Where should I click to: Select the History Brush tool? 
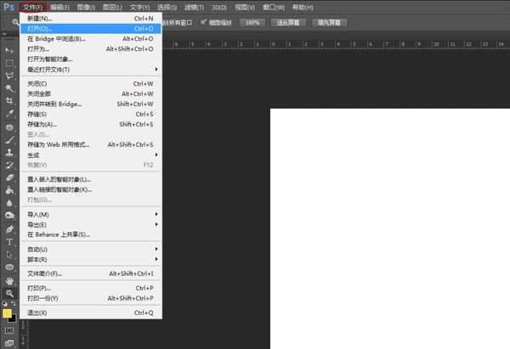pos(9,165)
